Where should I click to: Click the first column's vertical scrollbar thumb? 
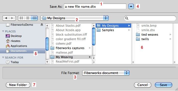coord(47,44)
